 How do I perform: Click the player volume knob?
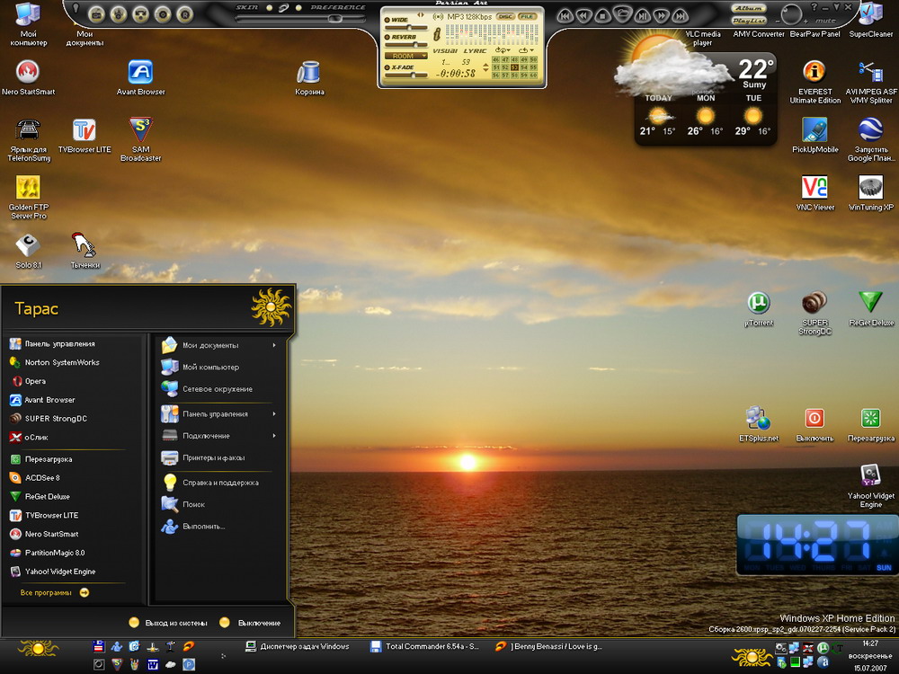click(792, 14)
